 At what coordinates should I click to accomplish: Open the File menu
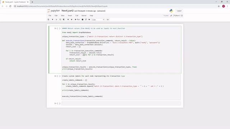coord(50,16)
